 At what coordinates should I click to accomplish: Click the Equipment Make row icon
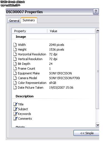(x=15, y=73)
